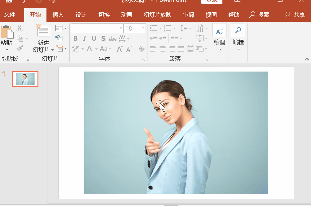Switch to the Slide Show tab

pyautogui.click(x=158, y=15)
